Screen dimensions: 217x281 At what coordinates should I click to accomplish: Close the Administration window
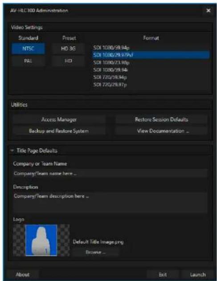tap(208, 11)
